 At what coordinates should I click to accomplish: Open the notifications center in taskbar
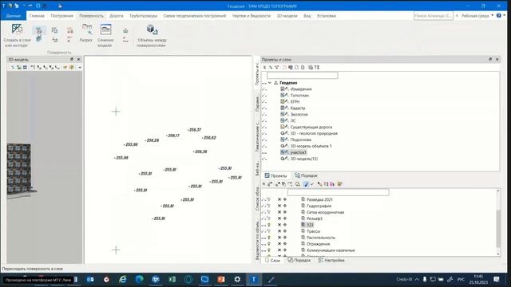click(497, 279)
